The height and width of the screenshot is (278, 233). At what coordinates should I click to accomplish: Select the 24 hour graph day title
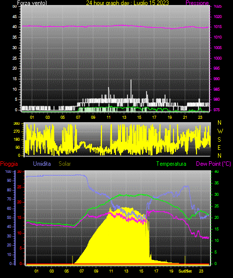click(127, 3)
